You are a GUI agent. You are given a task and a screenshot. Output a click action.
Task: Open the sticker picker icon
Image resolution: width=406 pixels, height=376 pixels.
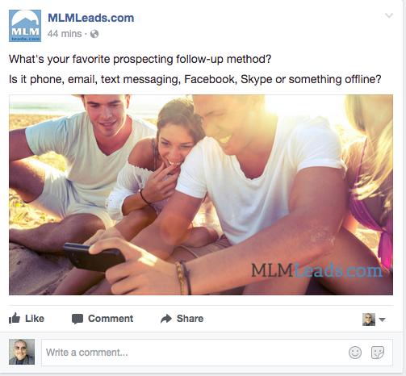click(378, 353)
